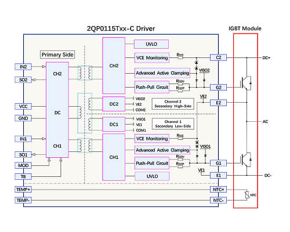The width and height of the screenshot is (290, 232).
Task: Select the COM2 output label
Action: (140, 110)
